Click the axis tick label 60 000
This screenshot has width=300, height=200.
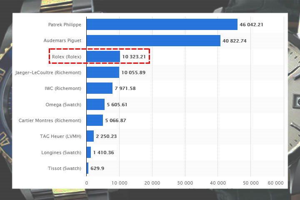(275, 183)
